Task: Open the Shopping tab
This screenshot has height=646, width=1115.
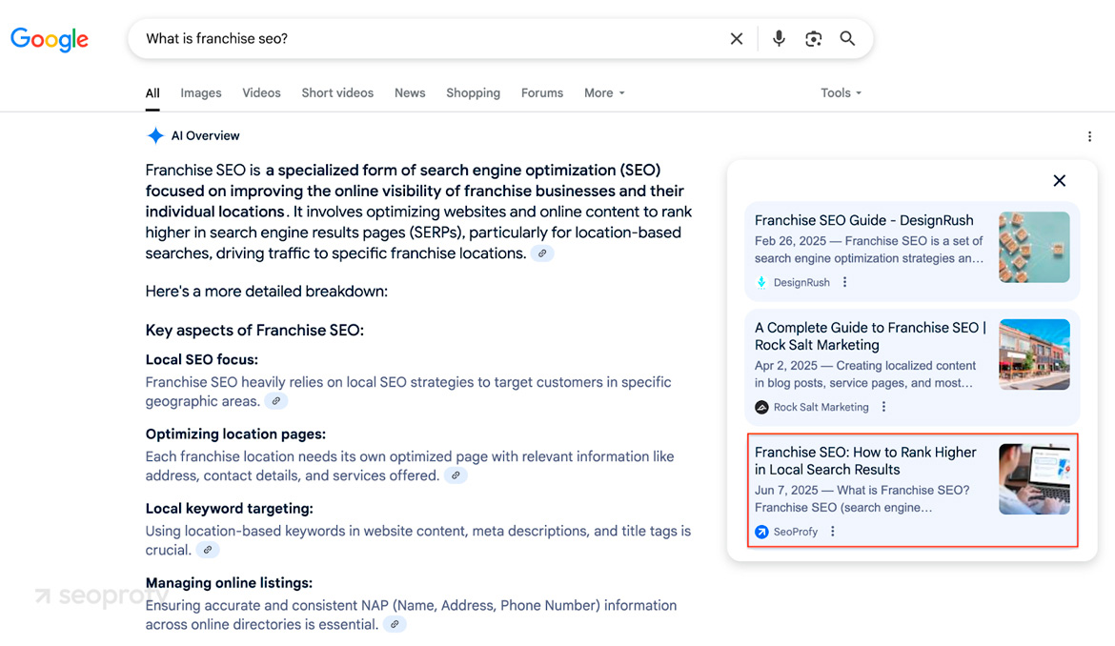Action: 473,93
